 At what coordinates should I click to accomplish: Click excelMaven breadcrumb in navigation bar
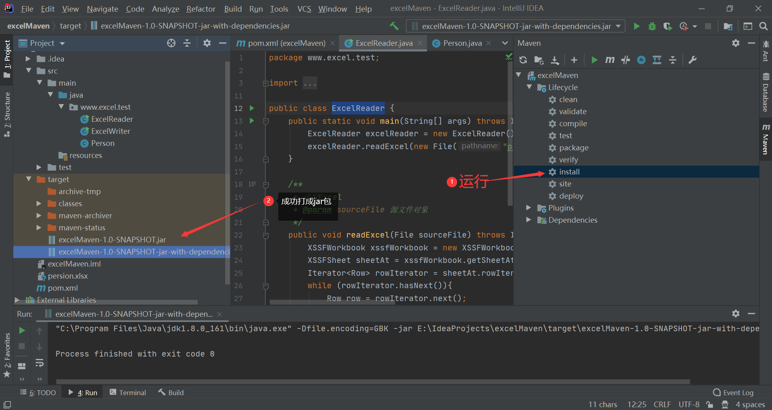pyautogui.click(x=28, y=26)
